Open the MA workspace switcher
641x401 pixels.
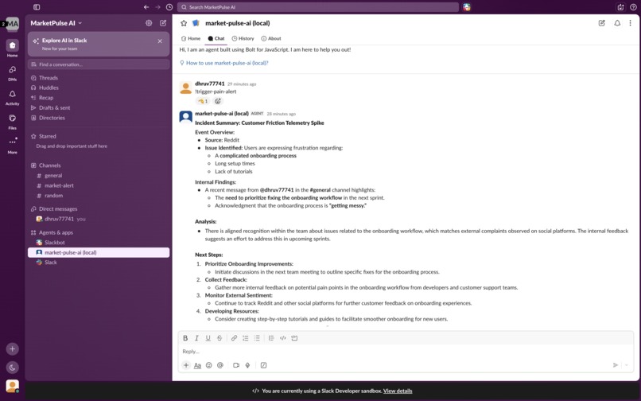pos(12,24)
